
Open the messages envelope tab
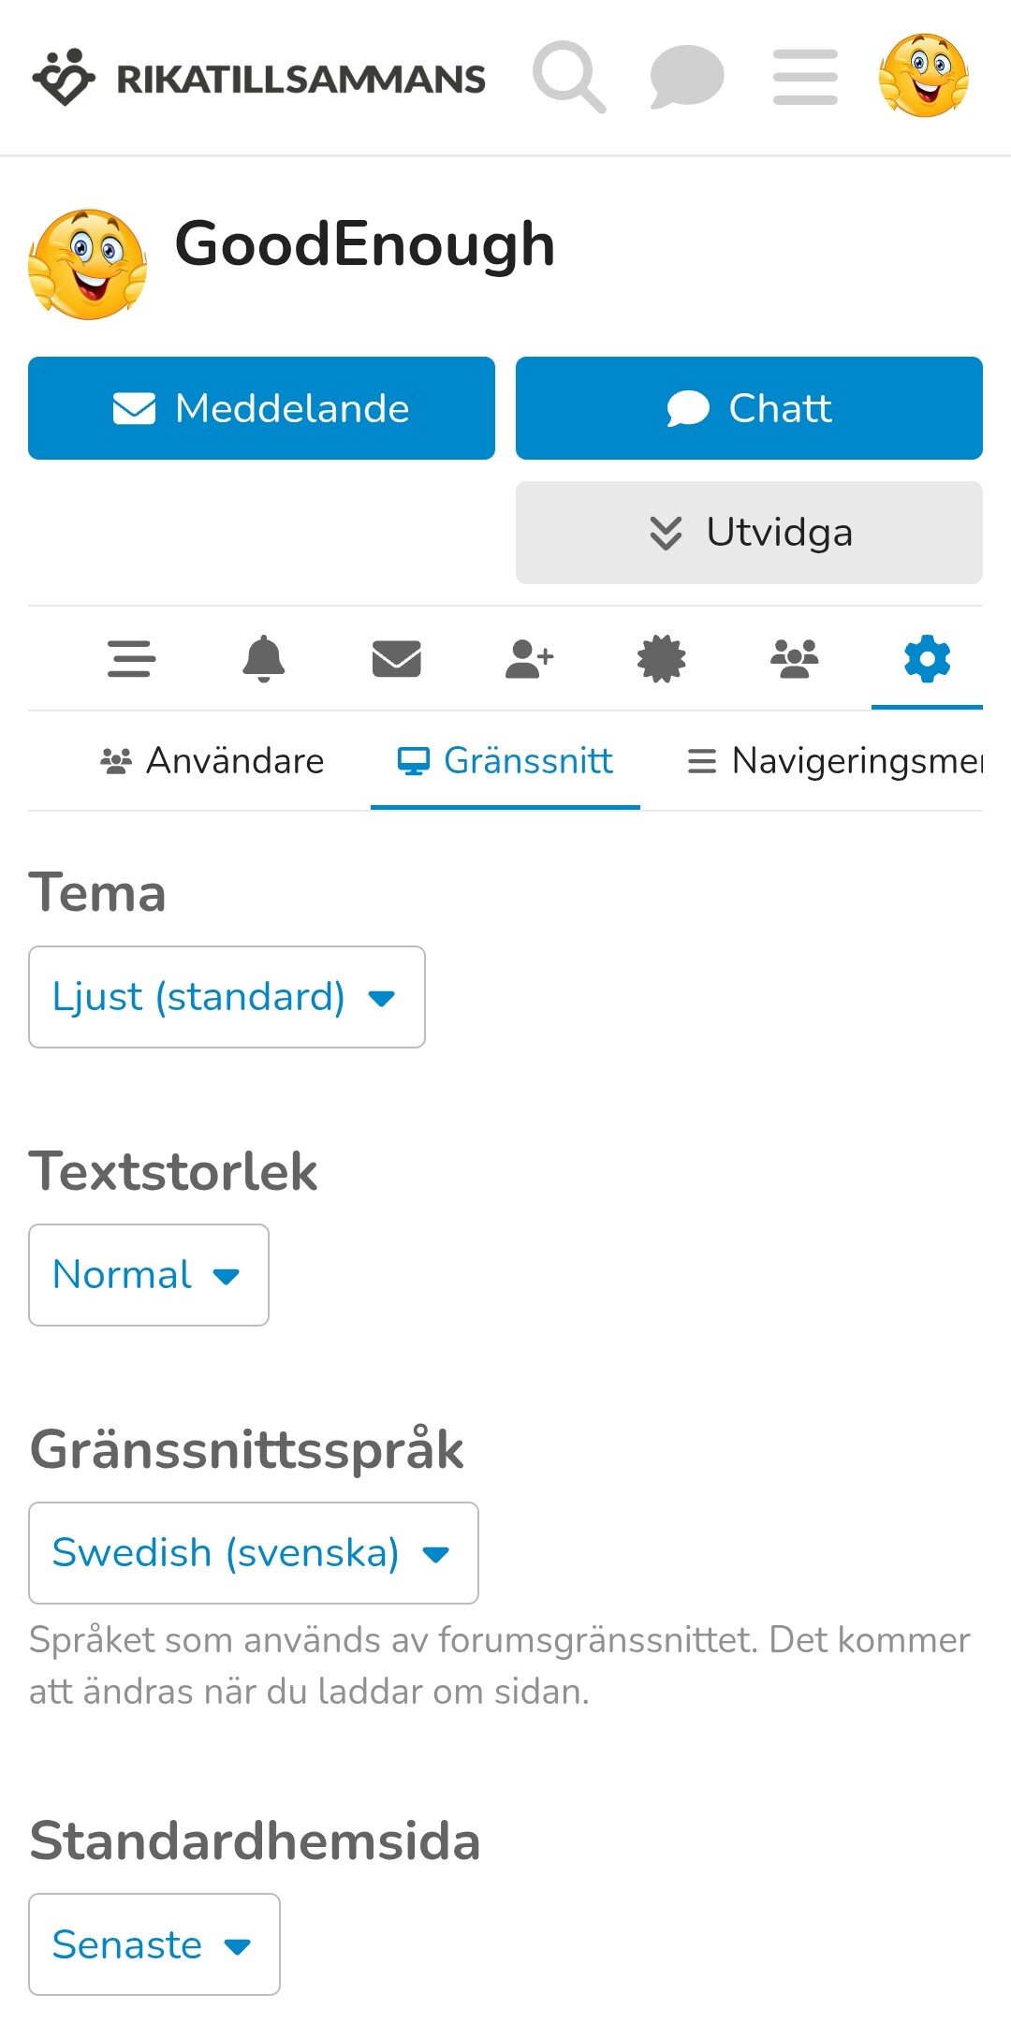click(x=397, y=659)
